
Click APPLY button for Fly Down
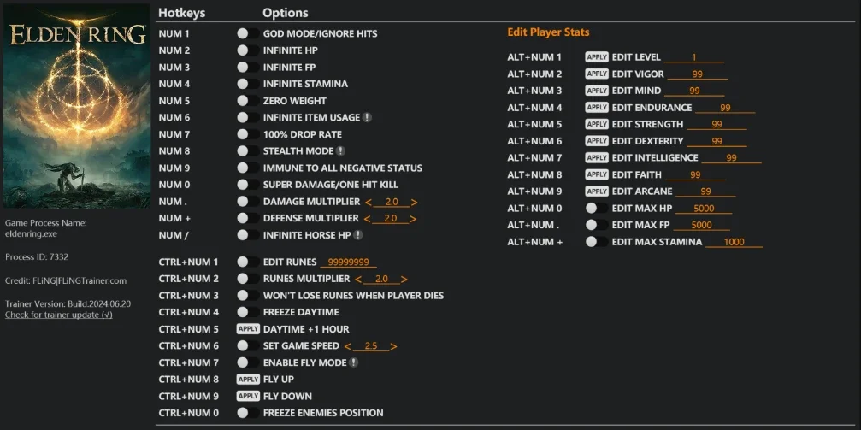tap(248, 396)
